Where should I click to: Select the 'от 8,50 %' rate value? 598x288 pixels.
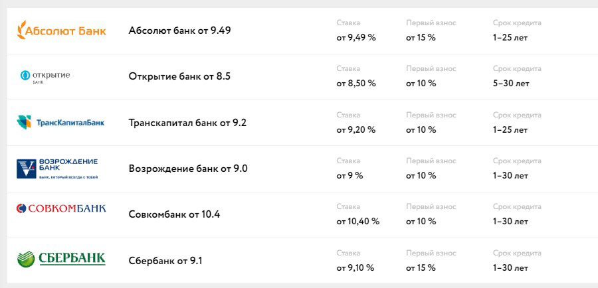(356, 84)
